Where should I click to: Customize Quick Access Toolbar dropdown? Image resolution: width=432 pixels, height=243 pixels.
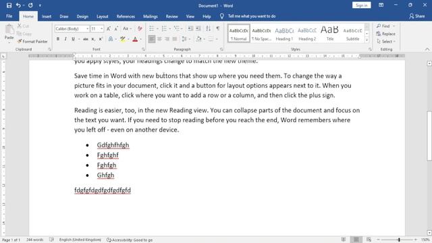pyautogui.click(x=40, y=5)
